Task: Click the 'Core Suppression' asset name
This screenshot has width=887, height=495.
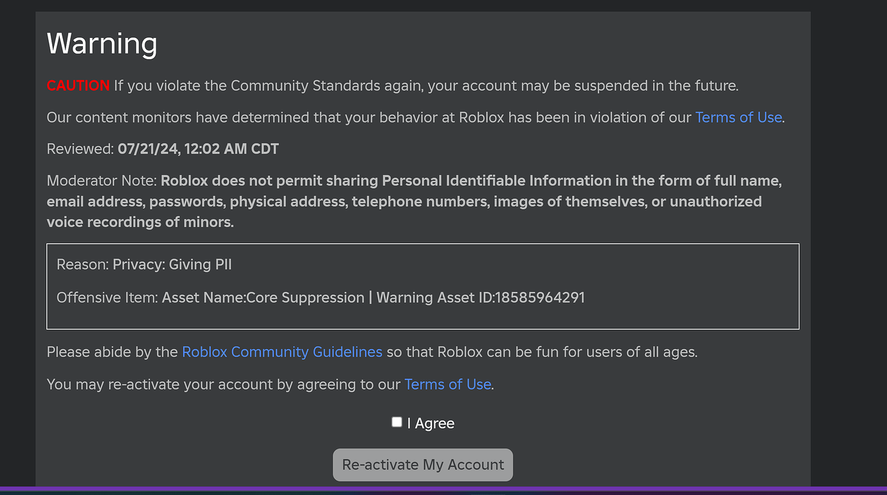Action: tap(305, 298)
